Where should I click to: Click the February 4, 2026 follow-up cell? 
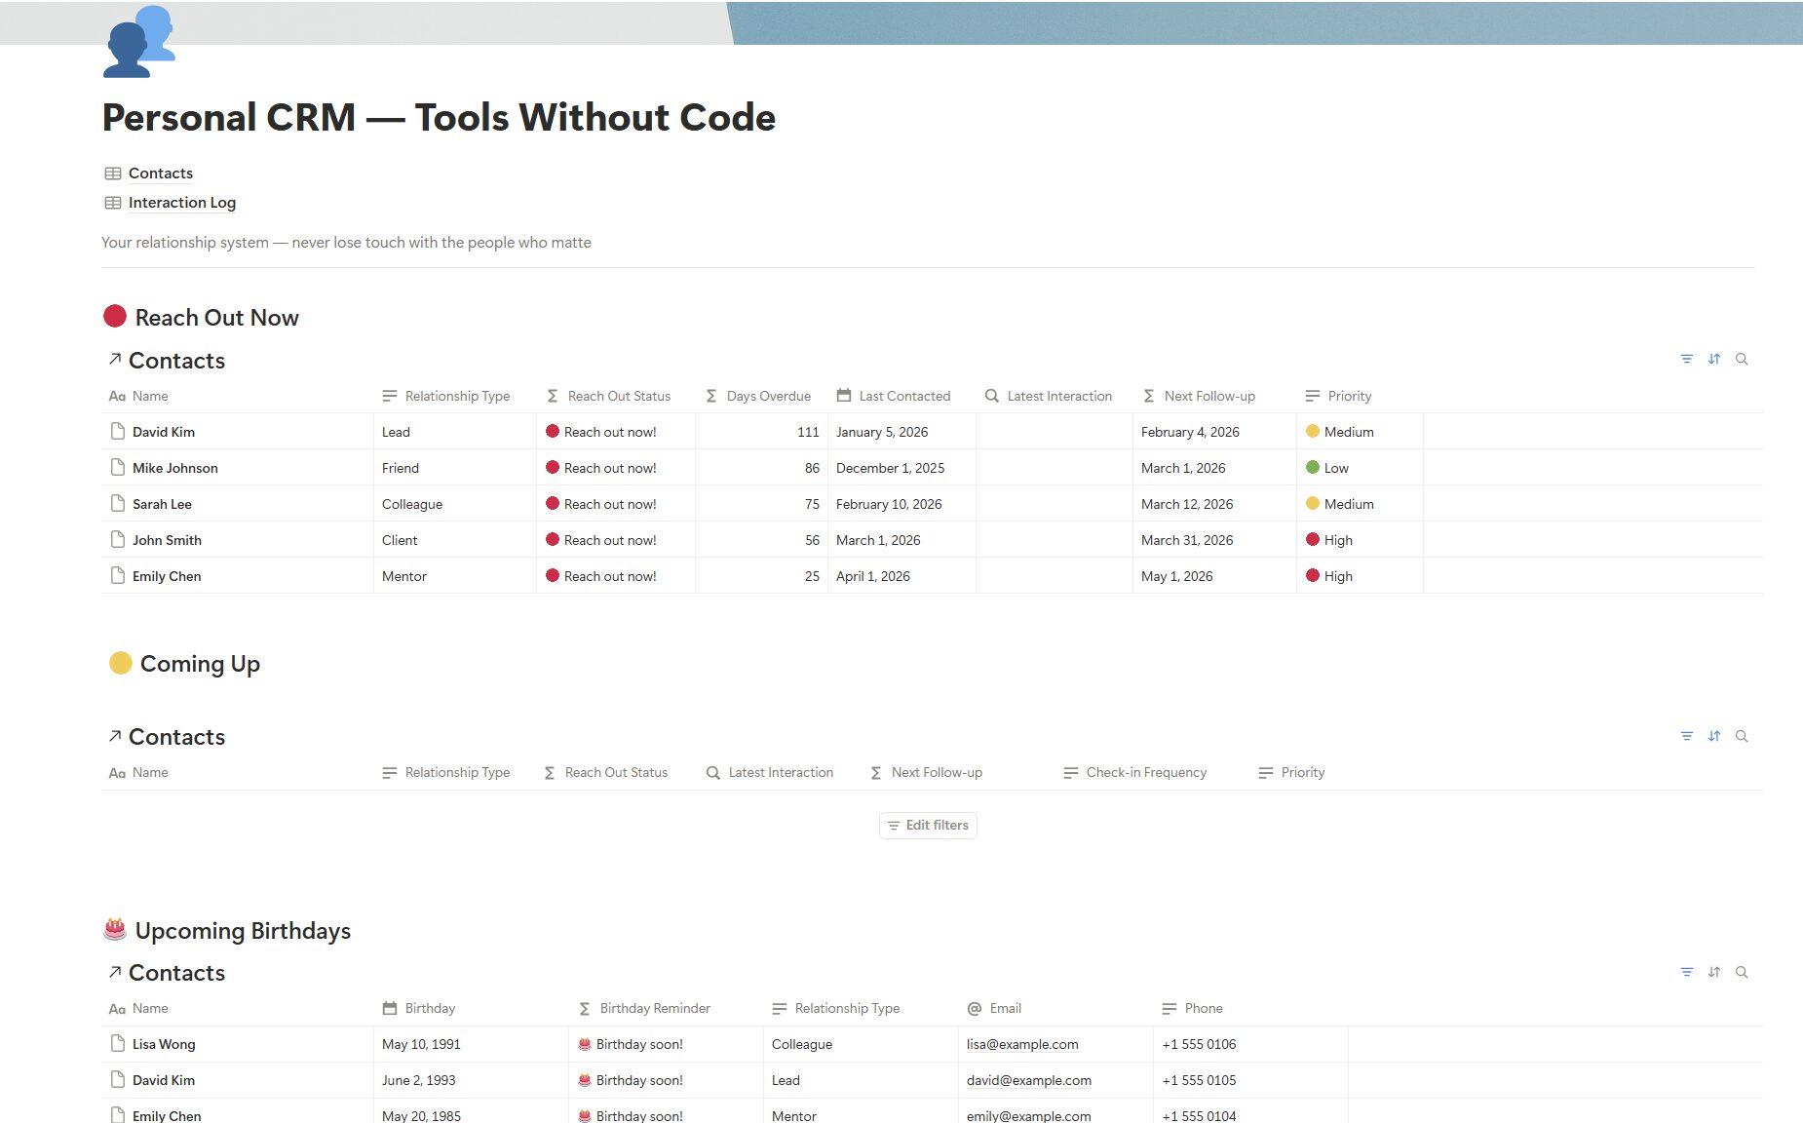click(1214, 432)
